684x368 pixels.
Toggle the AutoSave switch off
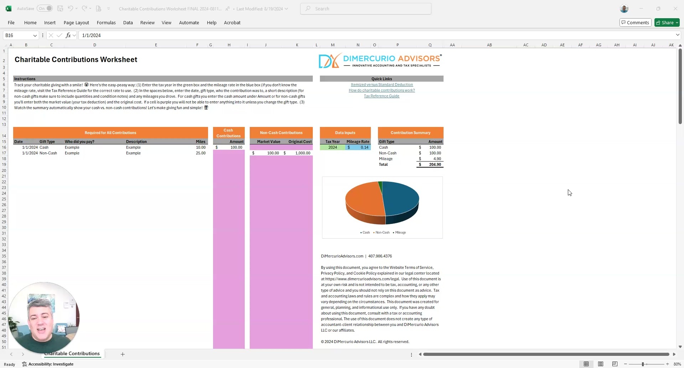tap(45, 9)
